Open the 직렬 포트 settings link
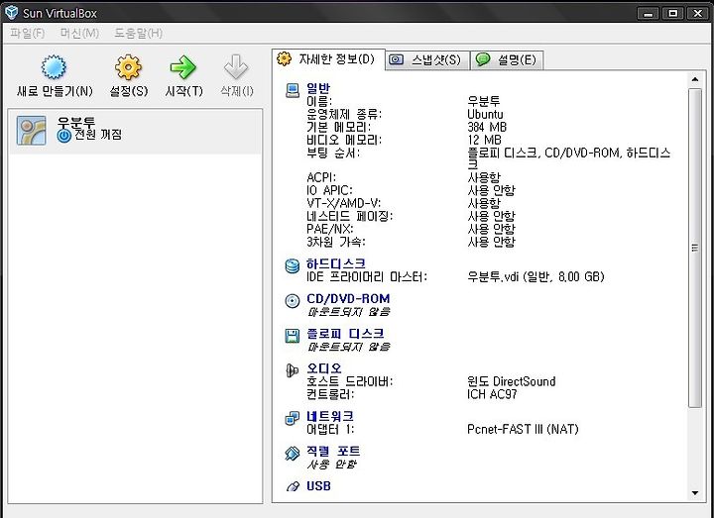The height and width of the screenshot is (518, 714). click(333, 452)
